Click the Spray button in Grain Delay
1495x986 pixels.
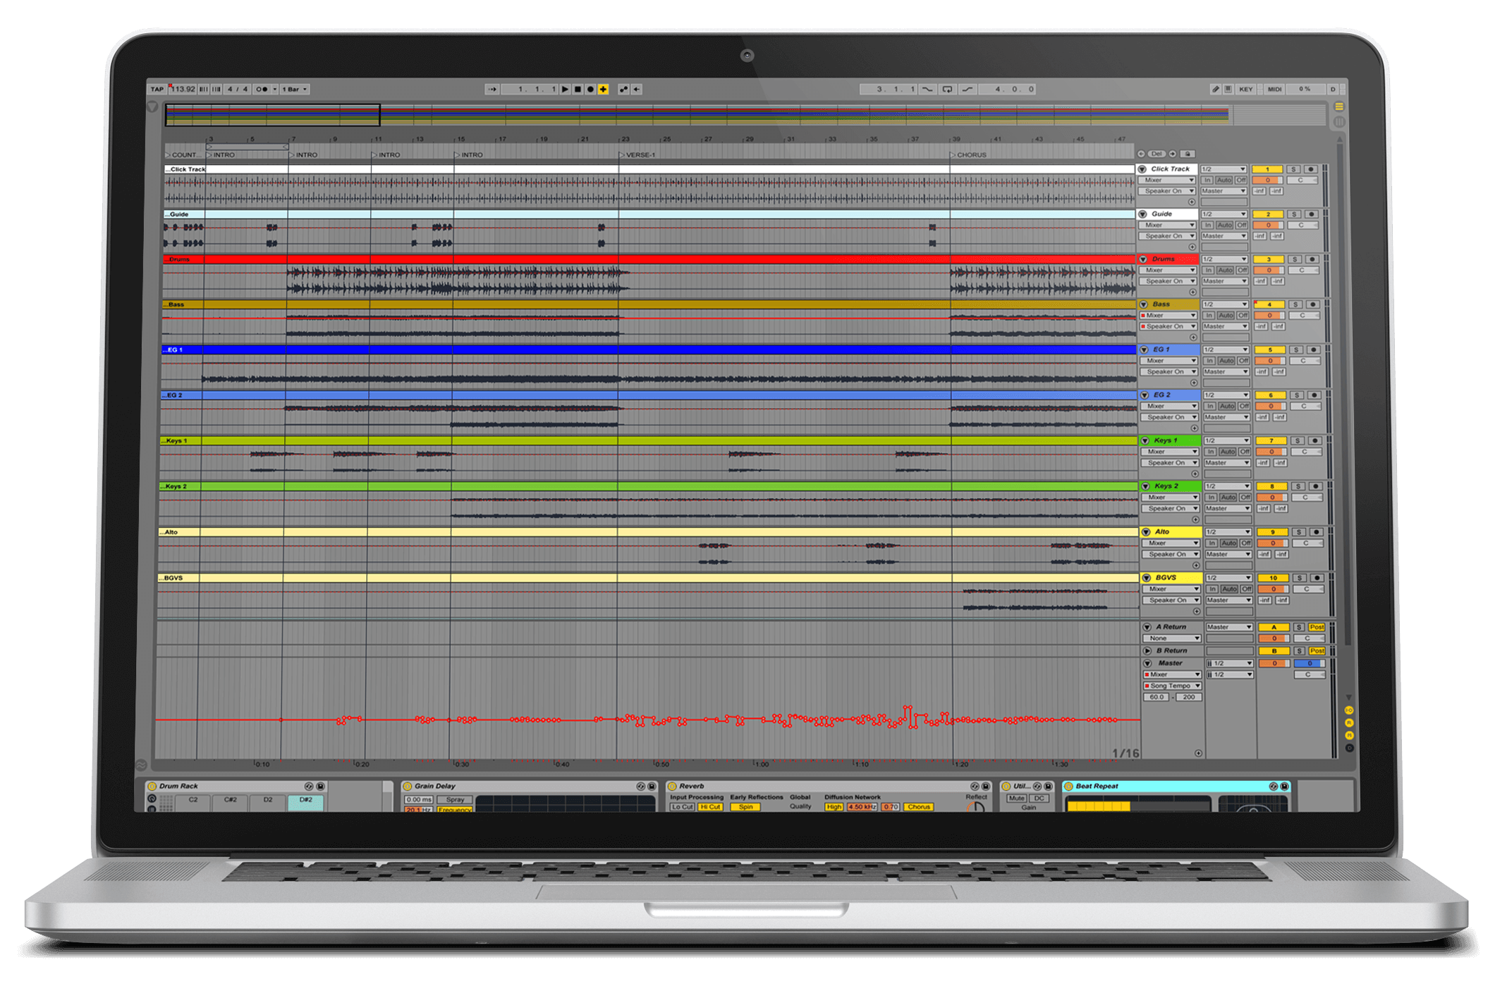[x=455, y=800]
